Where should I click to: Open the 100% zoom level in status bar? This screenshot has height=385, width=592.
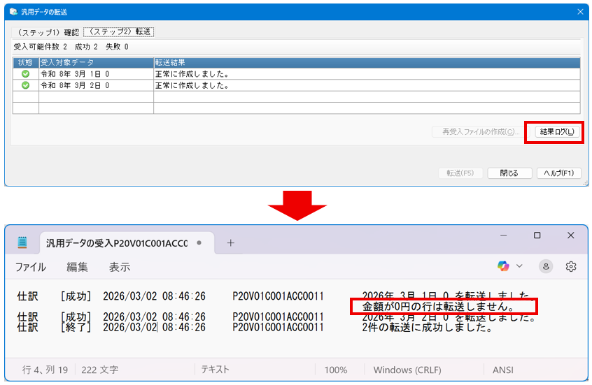[336, 370]
